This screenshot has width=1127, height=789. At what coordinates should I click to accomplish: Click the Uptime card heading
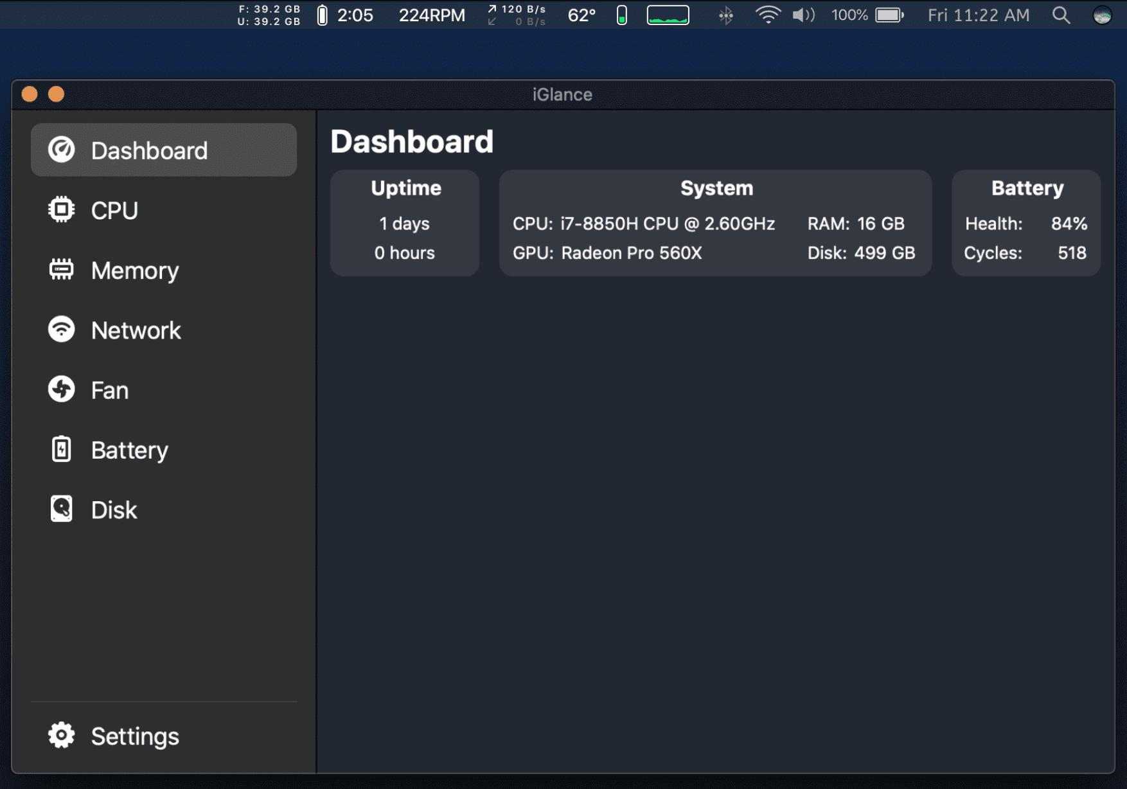point(406,188)
